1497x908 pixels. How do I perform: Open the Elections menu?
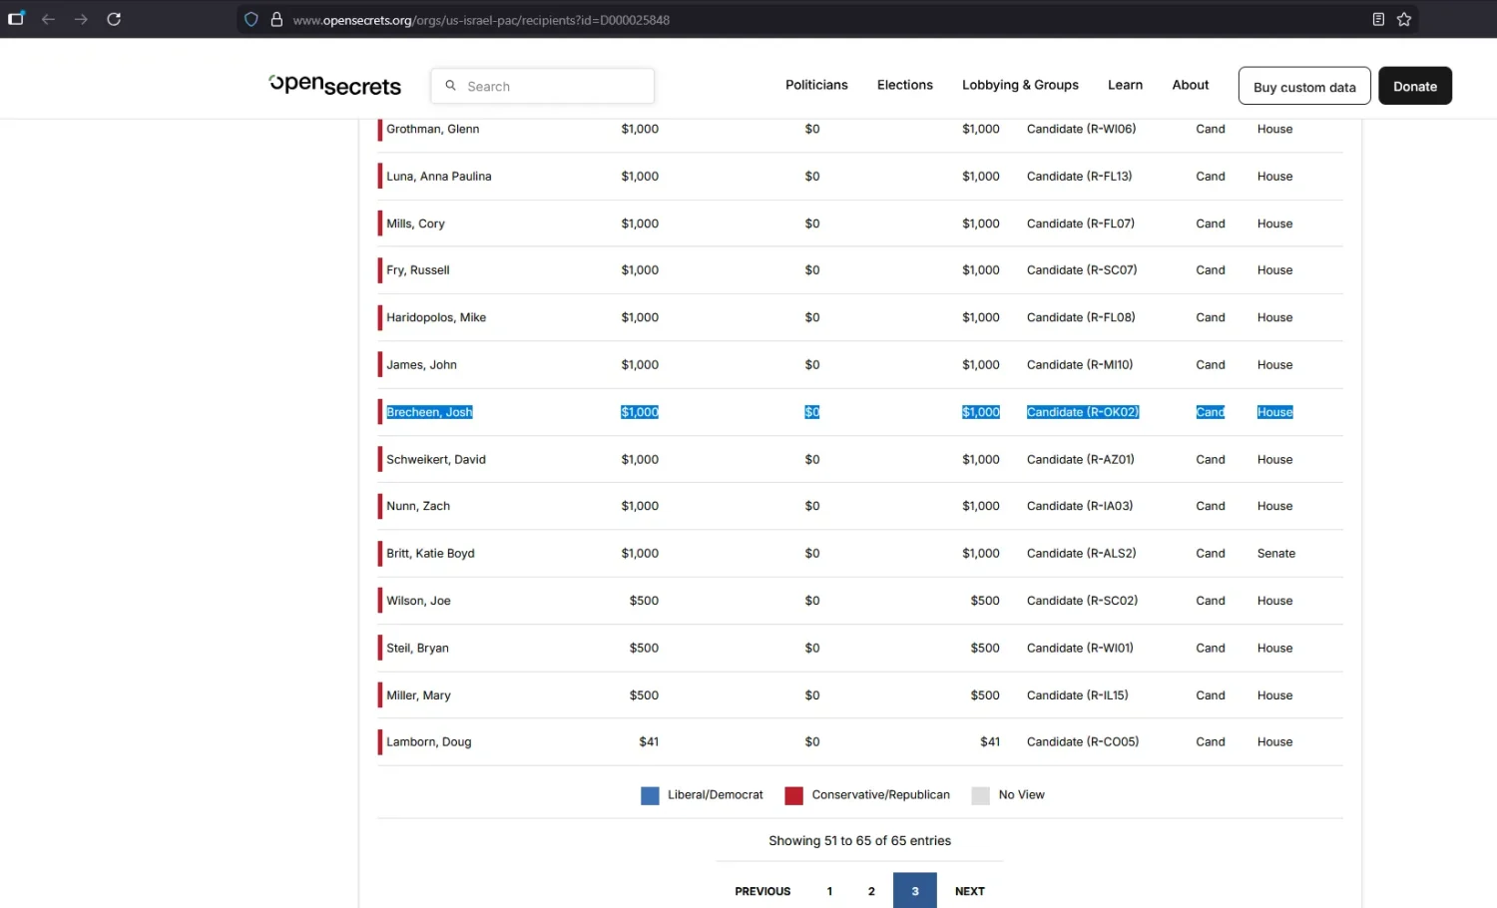point(904,85)
